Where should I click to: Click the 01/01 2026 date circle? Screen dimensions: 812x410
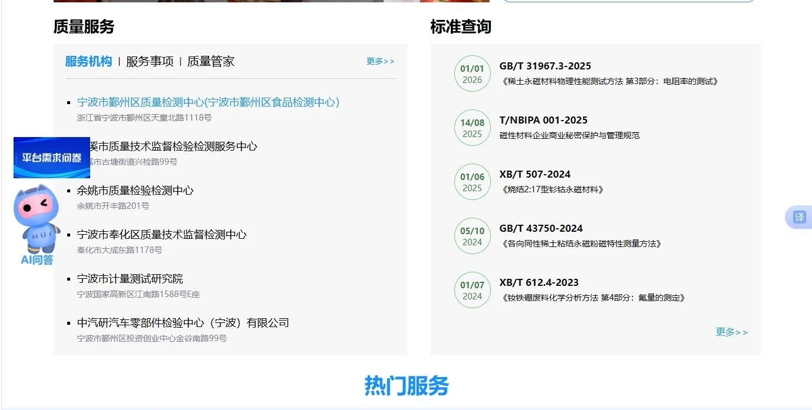(472, 74)
